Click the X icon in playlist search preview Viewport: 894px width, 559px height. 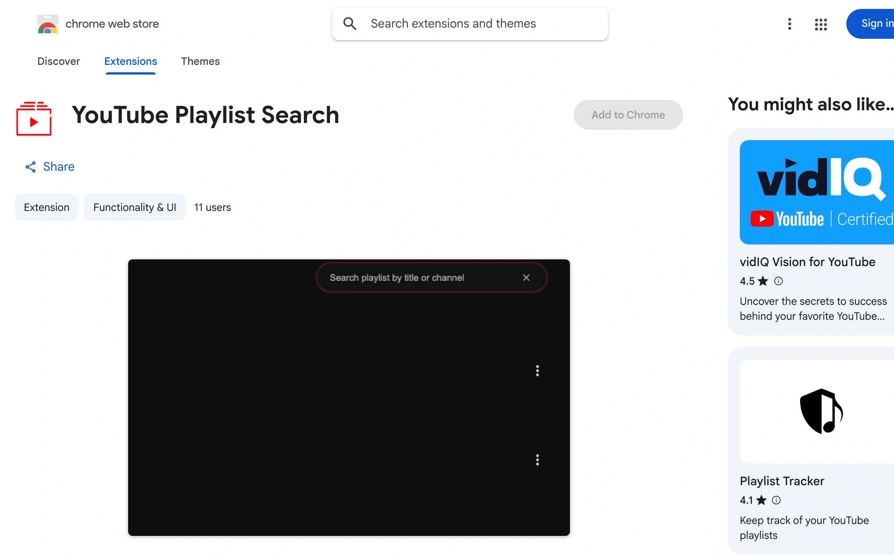pos(526,278)
